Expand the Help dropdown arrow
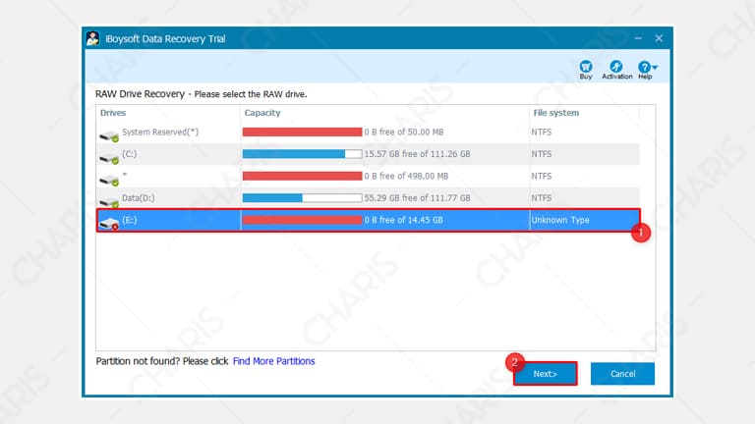The image size is (755, 424). click(655, 68)
